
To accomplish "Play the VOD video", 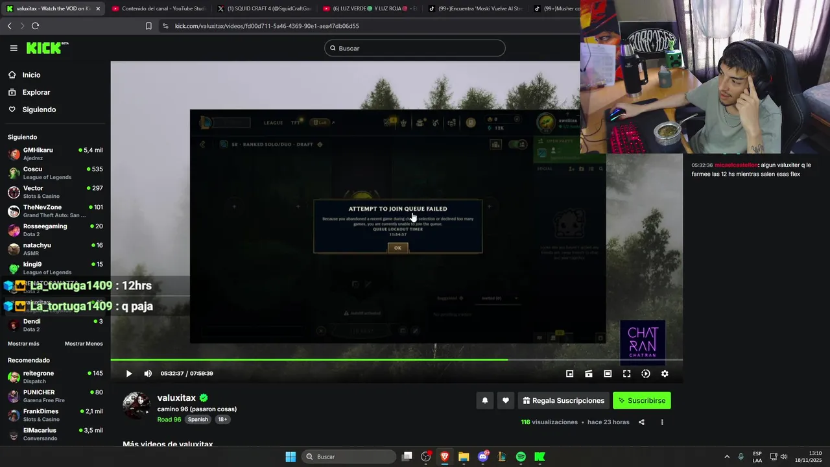I will coord(128,374).
